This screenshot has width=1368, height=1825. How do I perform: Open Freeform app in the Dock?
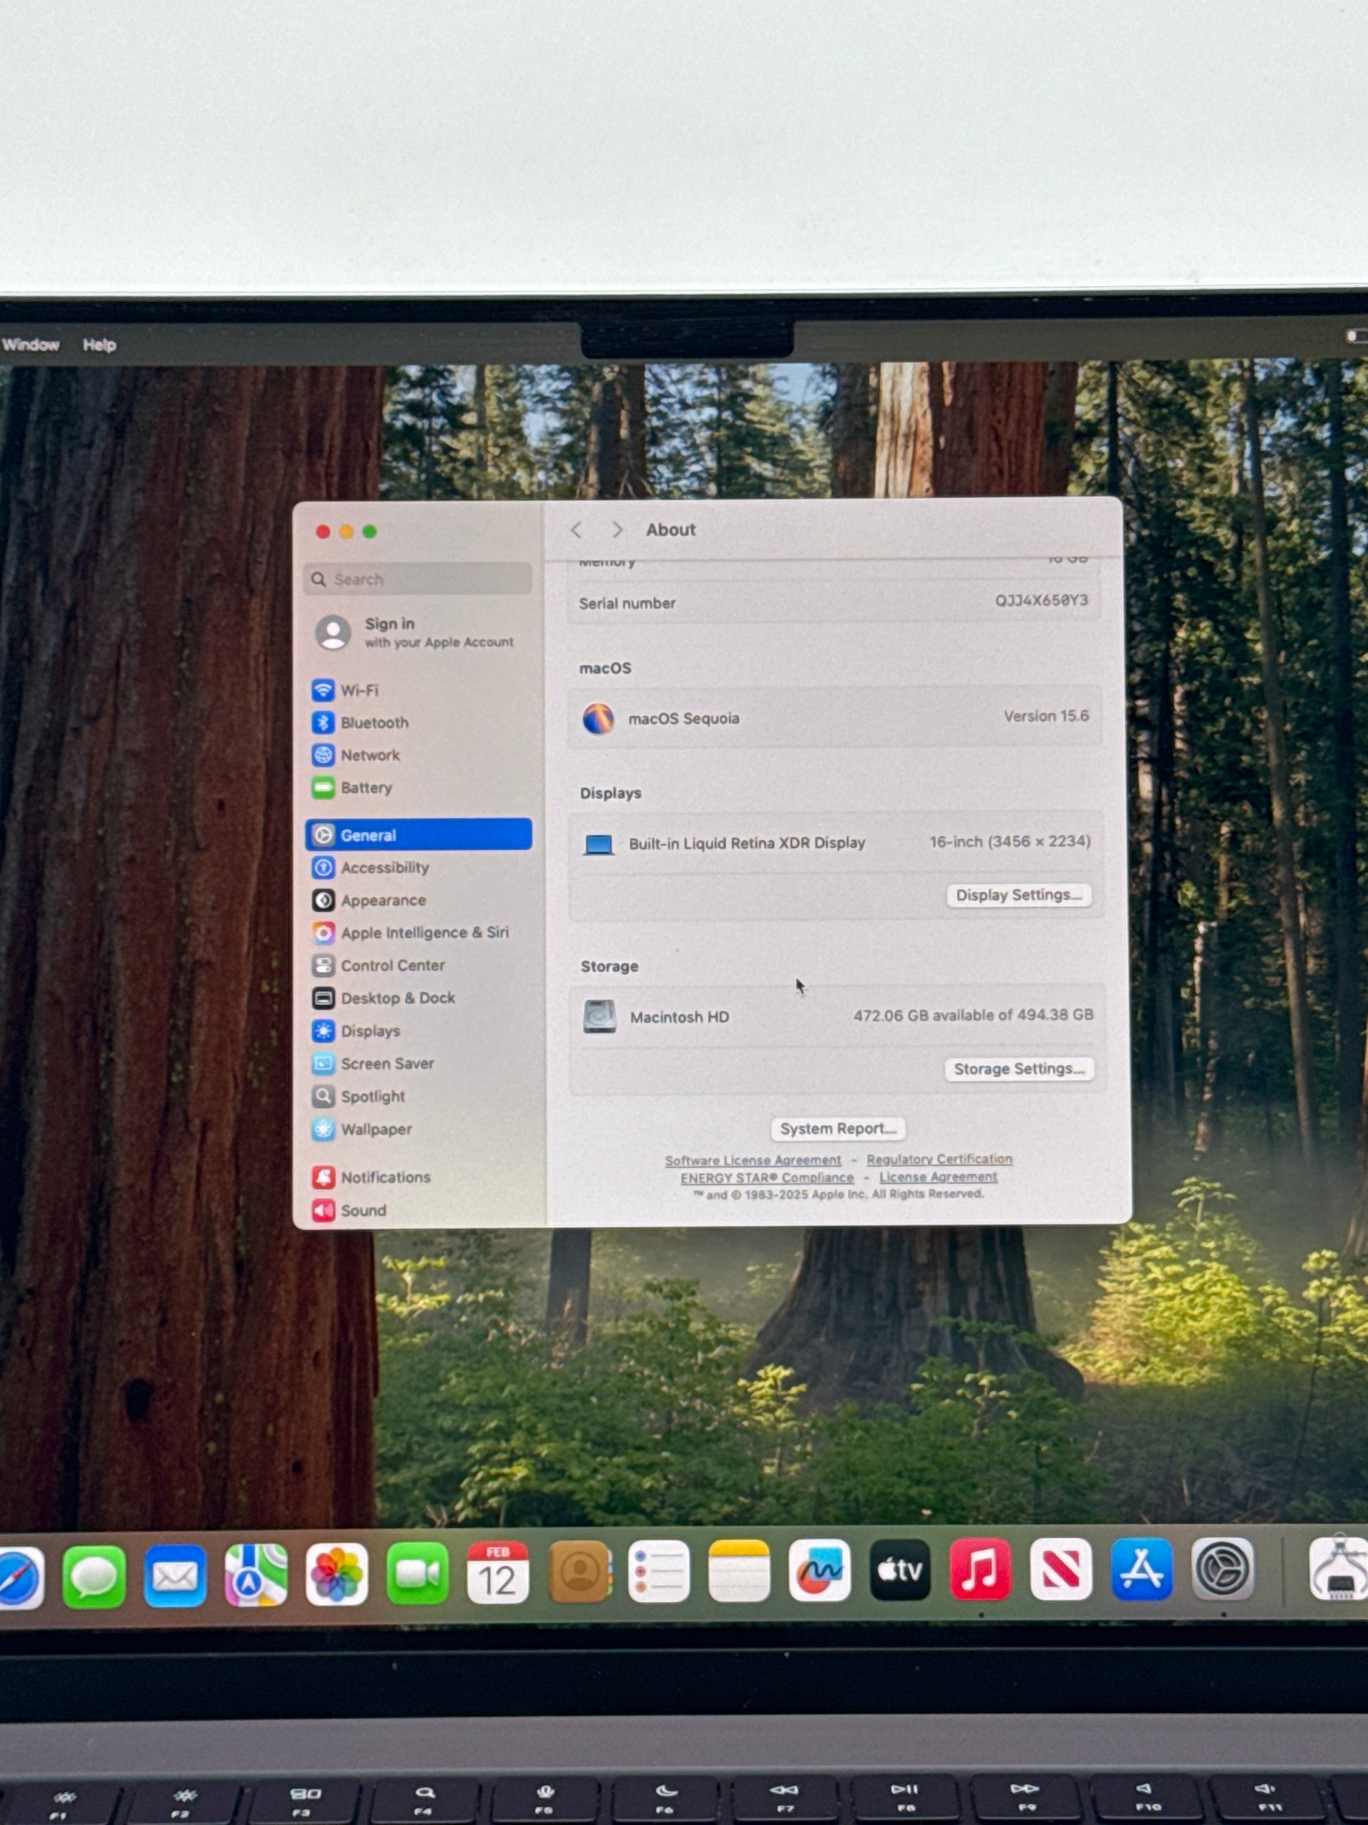819,1571
